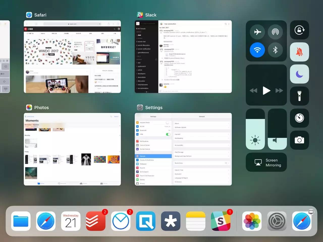Adjust the brightness slider
This screenshot has height=242, width=323.
[255, 129]
